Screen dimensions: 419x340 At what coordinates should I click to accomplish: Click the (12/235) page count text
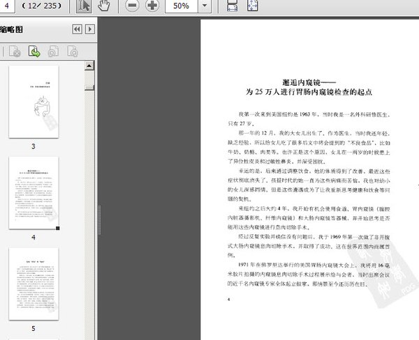point(41,6)
